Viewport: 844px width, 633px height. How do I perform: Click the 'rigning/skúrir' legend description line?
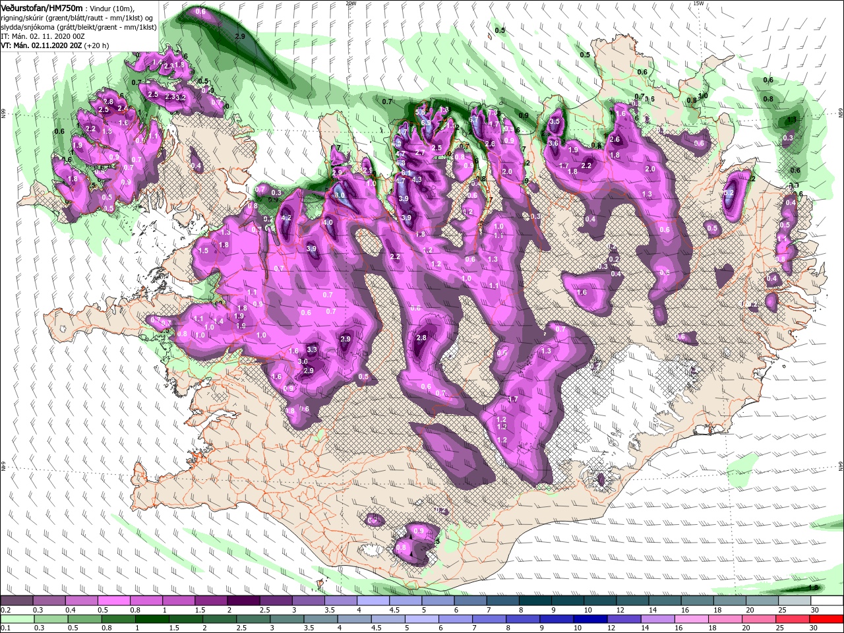[78, 17]
